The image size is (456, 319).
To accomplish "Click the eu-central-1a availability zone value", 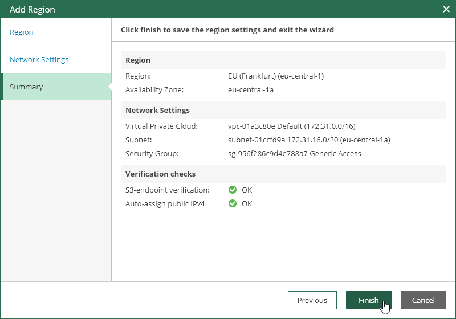I will click(x=251, y=89).
